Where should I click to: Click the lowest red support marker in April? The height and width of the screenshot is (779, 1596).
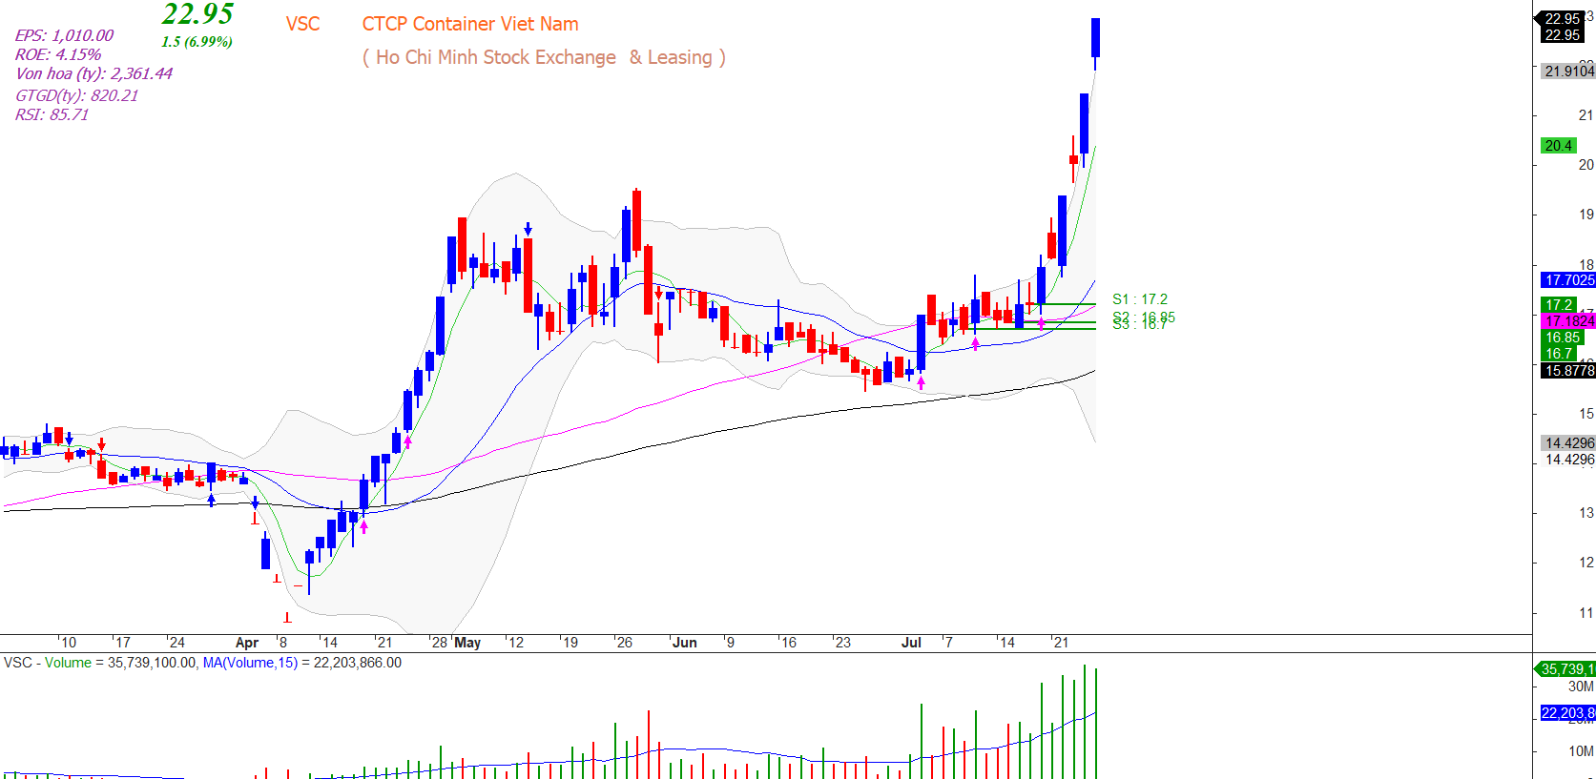click(287, 618)
